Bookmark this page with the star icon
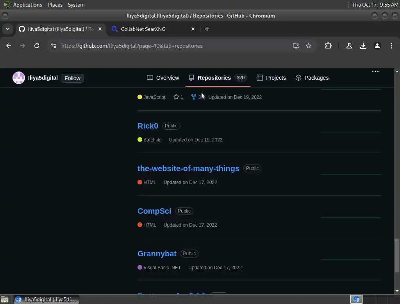Viewport: 400px width, 304px height. [x=309, y=46]
